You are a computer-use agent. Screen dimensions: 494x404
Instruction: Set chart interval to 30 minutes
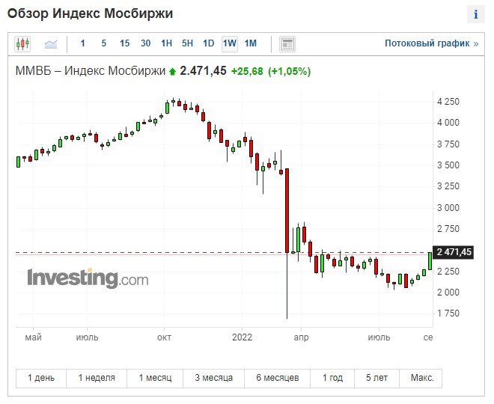point(145,43)
